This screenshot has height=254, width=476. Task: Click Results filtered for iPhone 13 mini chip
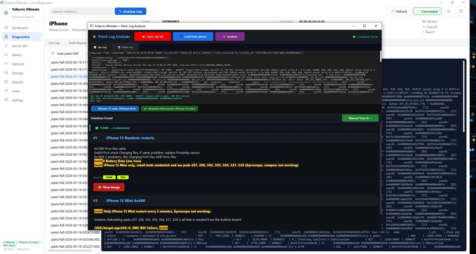pyautogui.click(x=169, y=109)
